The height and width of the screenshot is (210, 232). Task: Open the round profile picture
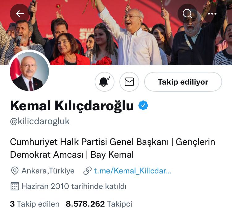pos(29,71)
